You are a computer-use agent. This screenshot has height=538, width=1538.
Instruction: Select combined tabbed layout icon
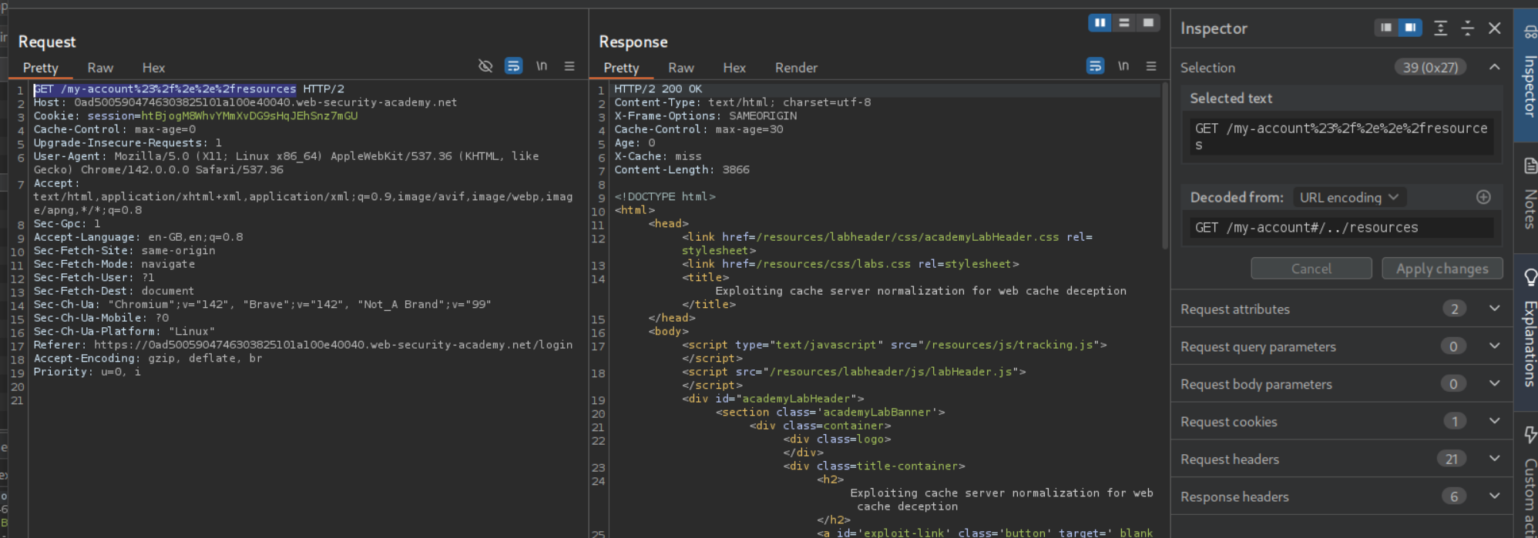pos(1148,23)
